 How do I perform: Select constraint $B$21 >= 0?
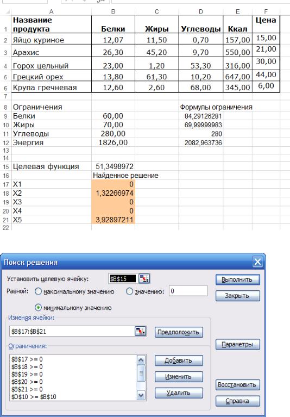(x=27, y=389)
